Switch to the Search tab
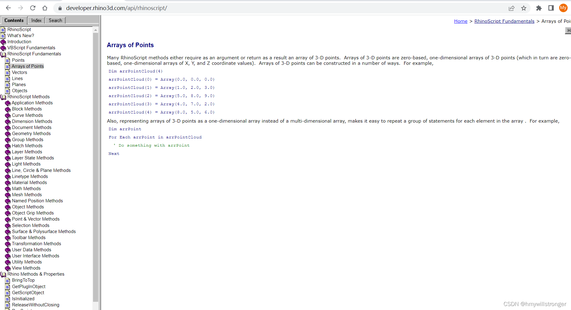 point(55,20)
